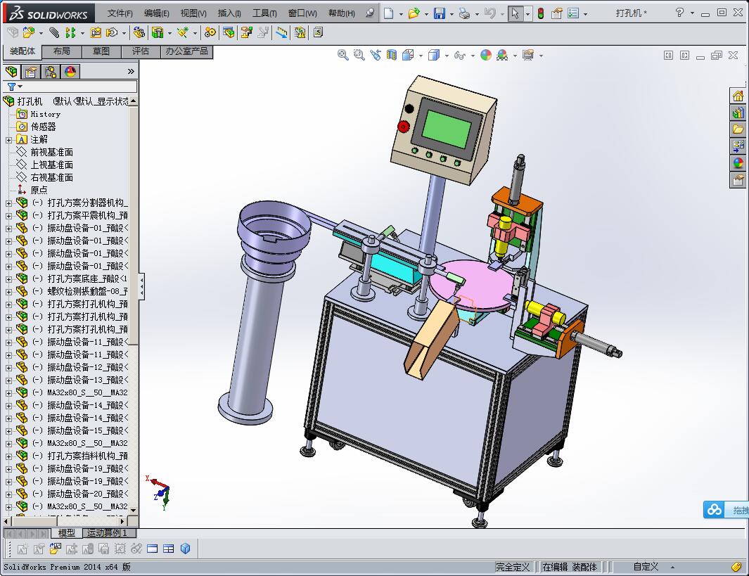Viewport: 749px width, 576px height.
Task: Open the Hide/Show Items glasses icon
Action: tap(461, 55)
